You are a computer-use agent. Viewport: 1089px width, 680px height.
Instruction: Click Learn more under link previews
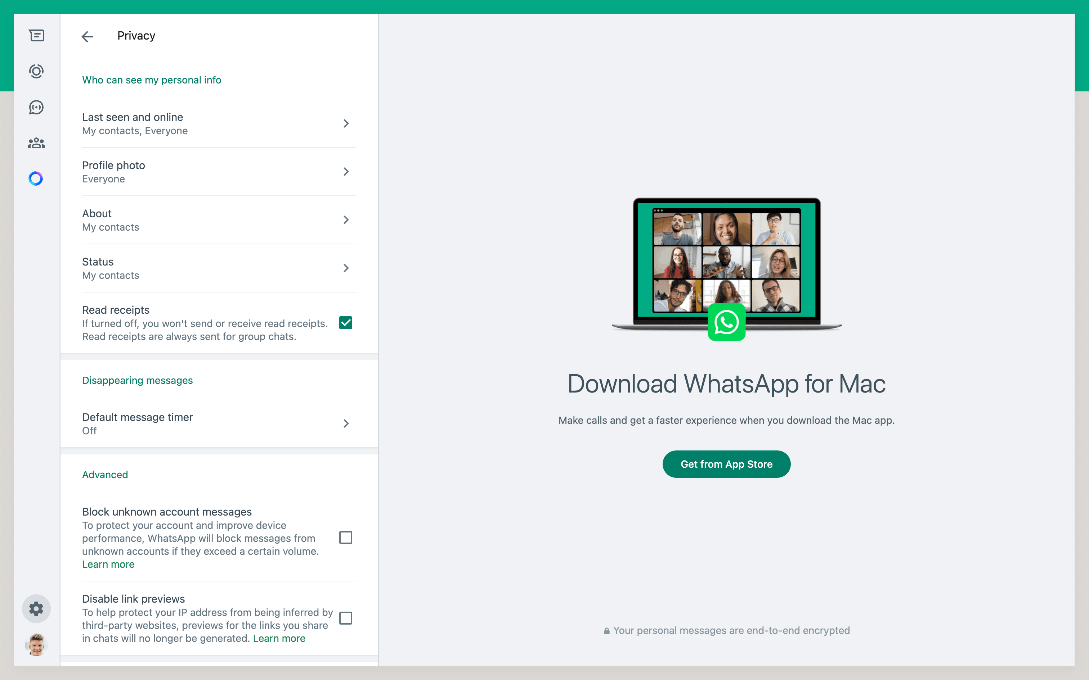279,638
